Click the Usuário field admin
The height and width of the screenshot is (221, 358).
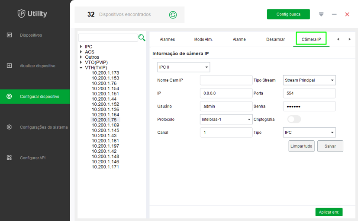coord(226,106)
